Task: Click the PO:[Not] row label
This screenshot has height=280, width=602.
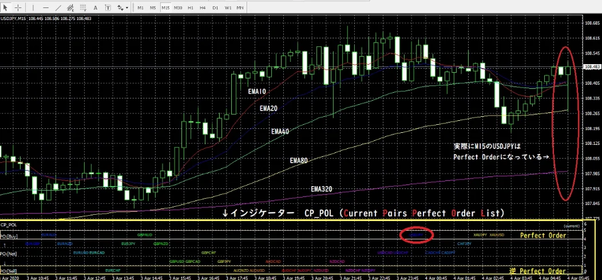Action: click(x=9, y=254)
